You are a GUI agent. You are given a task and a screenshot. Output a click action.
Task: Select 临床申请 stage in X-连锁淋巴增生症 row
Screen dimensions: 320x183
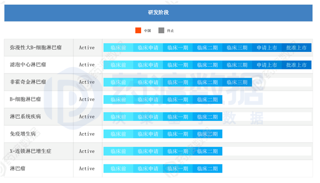148,151
